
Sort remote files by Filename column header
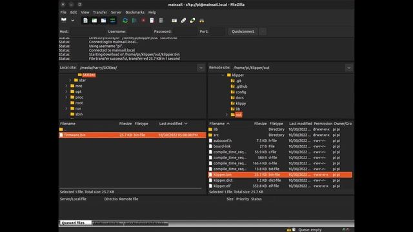219,124
